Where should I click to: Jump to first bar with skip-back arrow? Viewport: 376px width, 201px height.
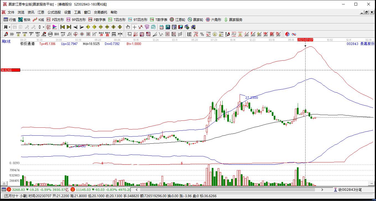62,27
